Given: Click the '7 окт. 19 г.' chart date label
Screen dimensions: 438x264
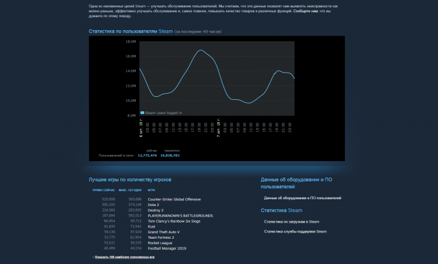Looking at the screenshot, I should tap(218, 128).
